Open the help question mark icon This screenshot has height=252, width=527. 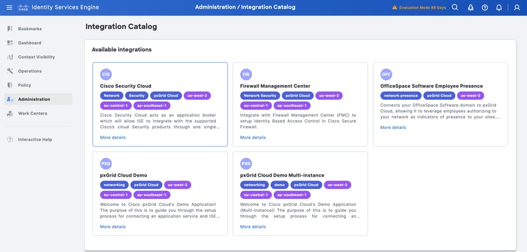[484, 7]
